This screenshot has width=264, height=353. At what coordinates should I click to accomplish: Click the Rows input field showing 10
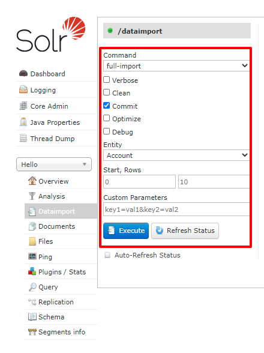[214, 182]
